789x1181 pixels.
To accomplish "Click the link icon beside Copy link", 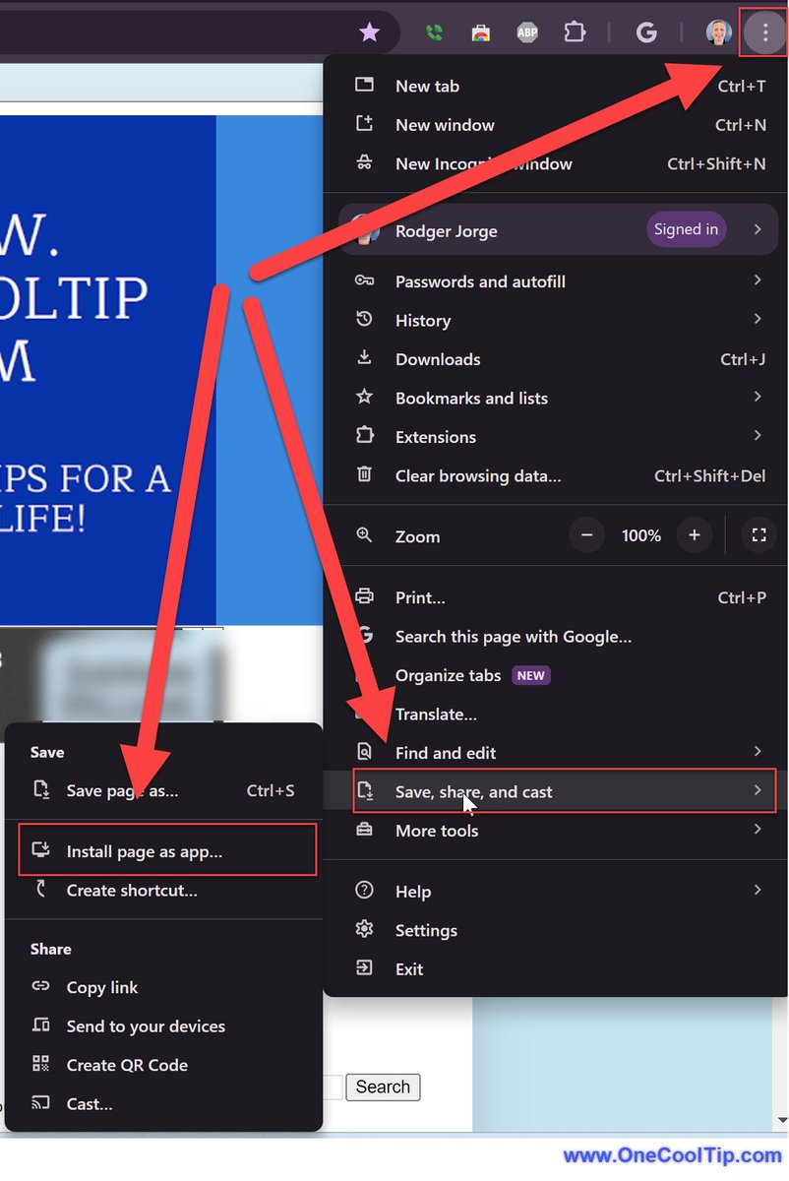I will pyautogui.click(x=40, y=986).
